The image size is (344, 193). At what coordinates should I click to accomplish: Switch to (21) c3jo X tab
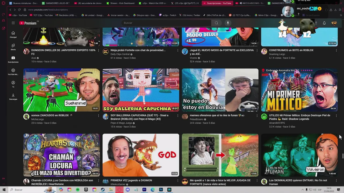pos(185,3)
